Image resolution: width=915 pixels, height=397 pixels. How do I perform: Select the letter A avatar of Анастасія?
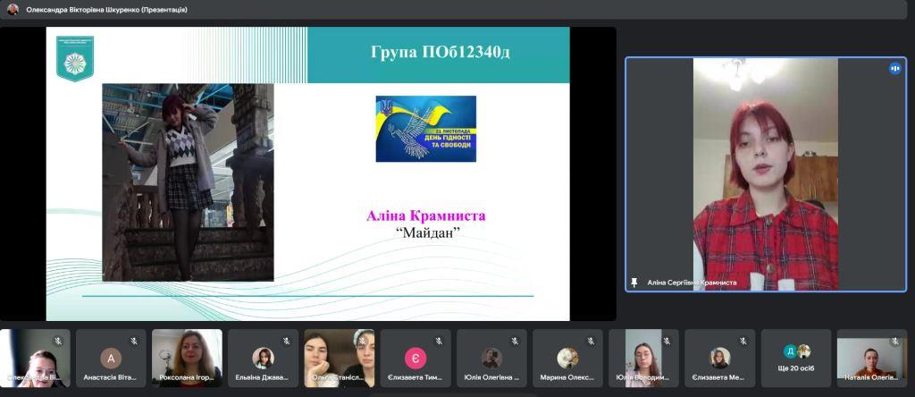point(111,358)
